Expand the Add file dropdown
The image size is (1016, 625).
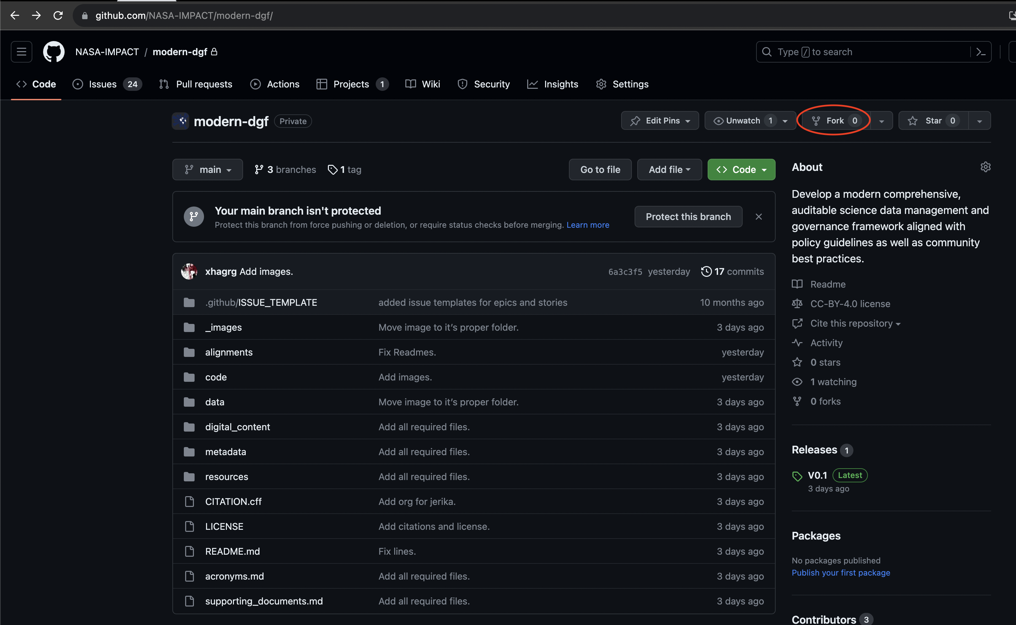pyautogui.click(x=669, y=170)
